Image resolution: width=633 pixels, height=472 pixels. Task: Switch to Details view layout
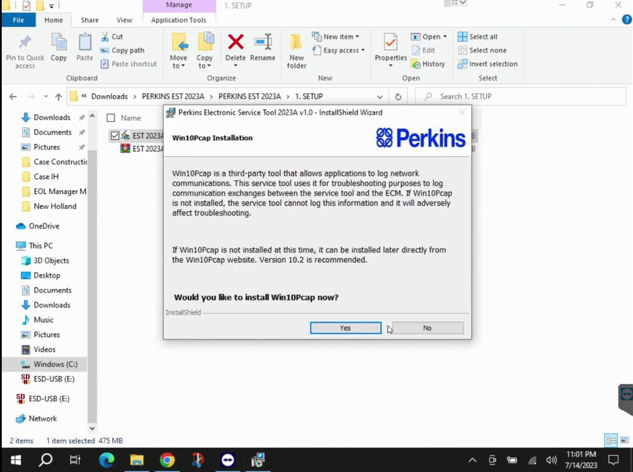611,440
